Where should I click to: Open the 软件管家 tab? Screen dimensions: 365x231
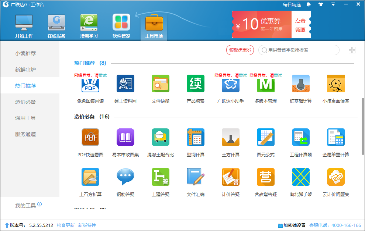121,26
